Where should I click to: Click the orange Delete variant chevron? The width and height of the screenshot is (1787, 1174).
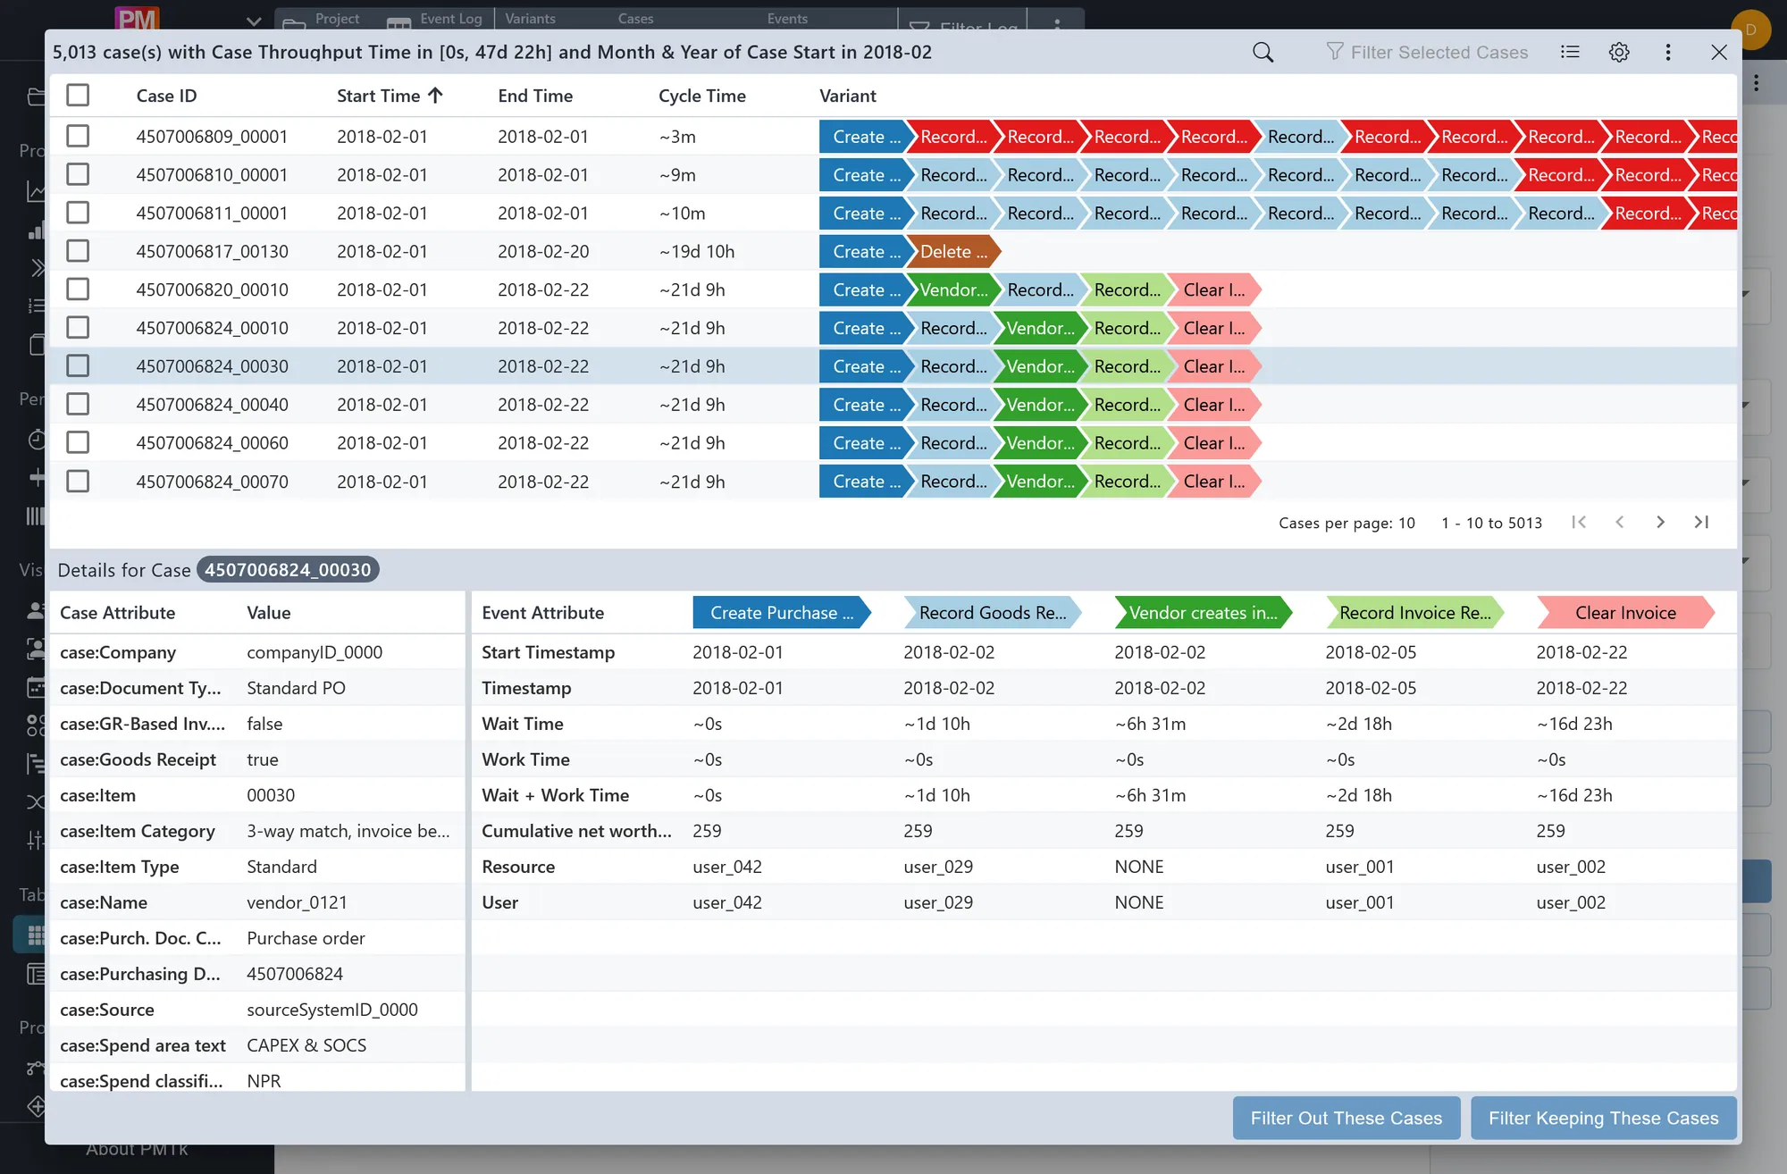pos(952,252)
